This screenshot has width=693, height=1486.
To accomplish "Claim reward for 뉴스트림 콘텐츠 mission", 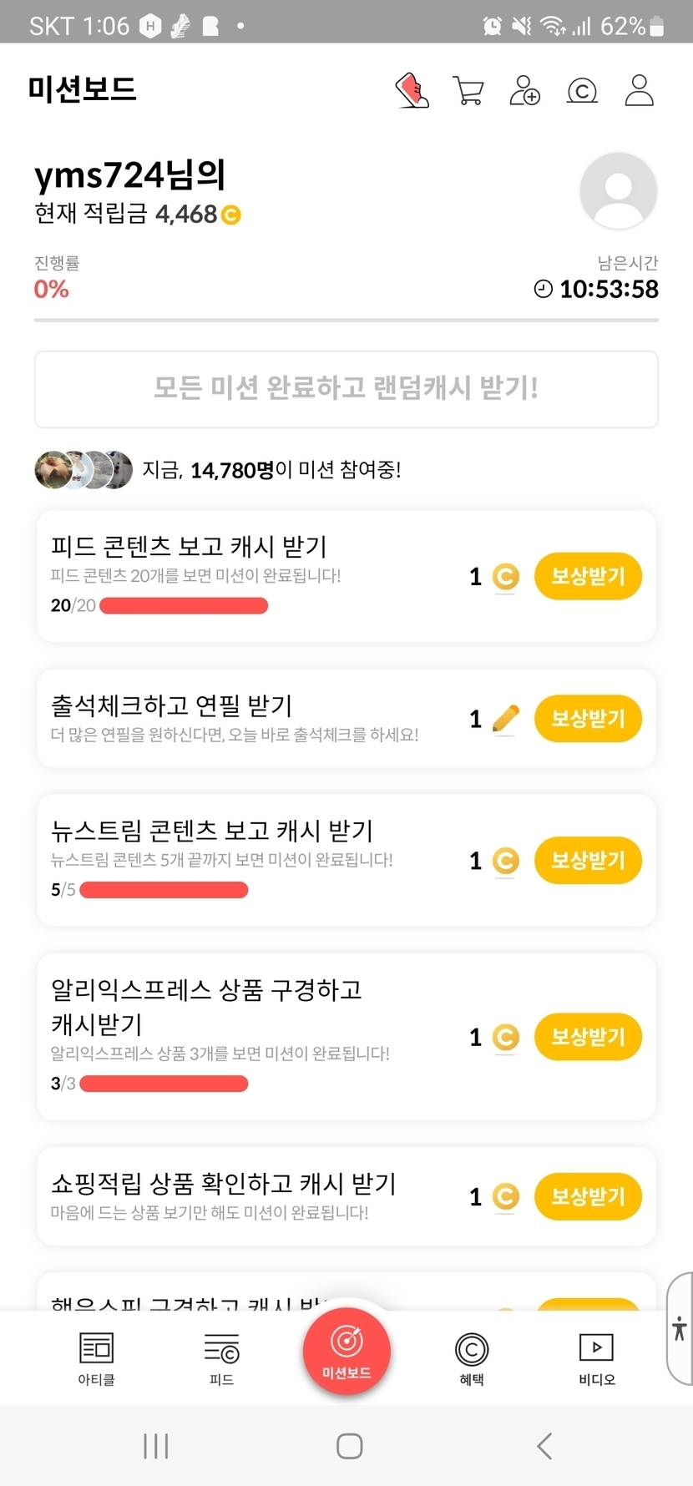I will tap(588, 861).
